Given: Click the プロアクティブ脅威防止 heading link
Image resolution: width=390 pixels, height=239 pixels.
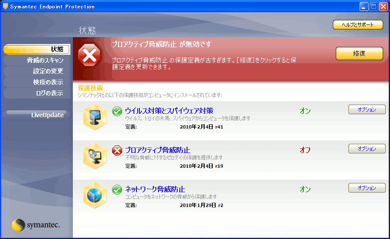Looking at the screenshot, I should point(158,150).
